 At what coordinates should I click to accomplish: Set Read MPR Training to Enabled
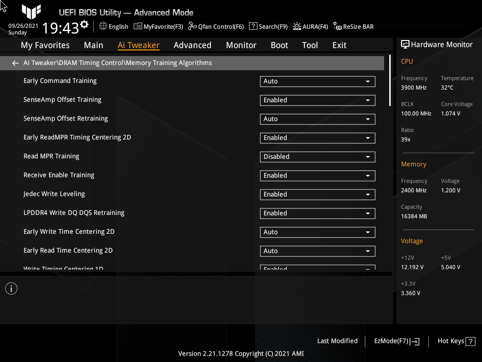(317, 156)
